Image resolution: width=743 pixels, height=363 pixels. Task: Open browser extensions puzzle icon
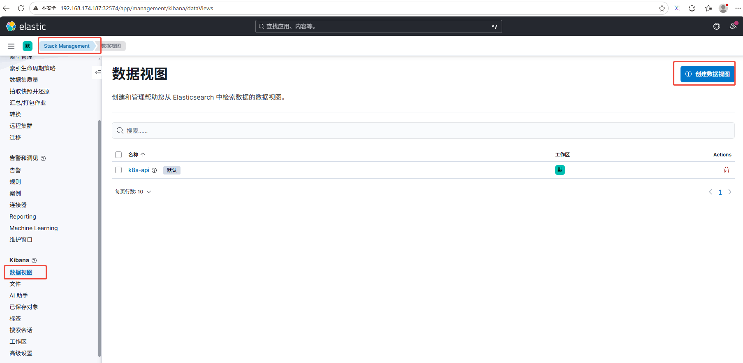coord(692,8)
